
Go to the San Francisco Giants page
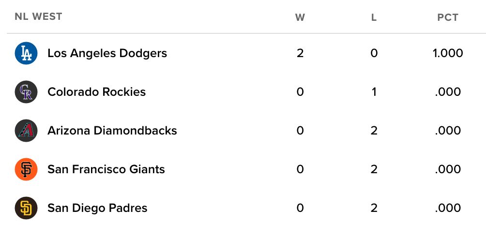pos(106,169)
